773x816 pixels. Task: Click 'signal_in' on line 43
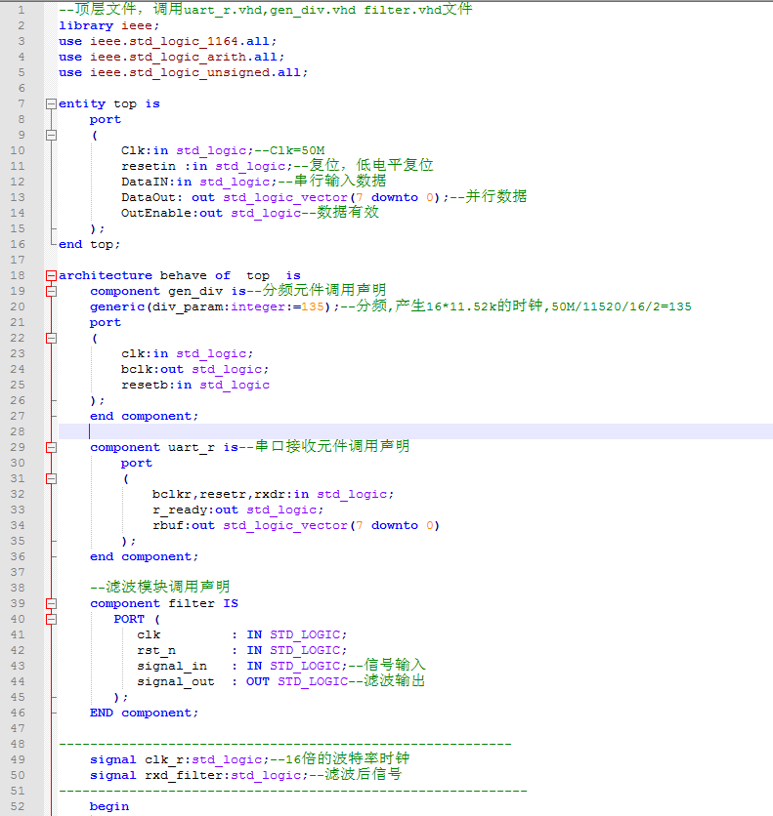(172, 666)
